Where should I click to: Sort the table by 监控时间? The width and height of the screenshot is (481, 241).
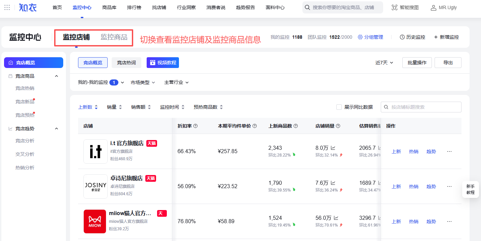pos(172,107)
